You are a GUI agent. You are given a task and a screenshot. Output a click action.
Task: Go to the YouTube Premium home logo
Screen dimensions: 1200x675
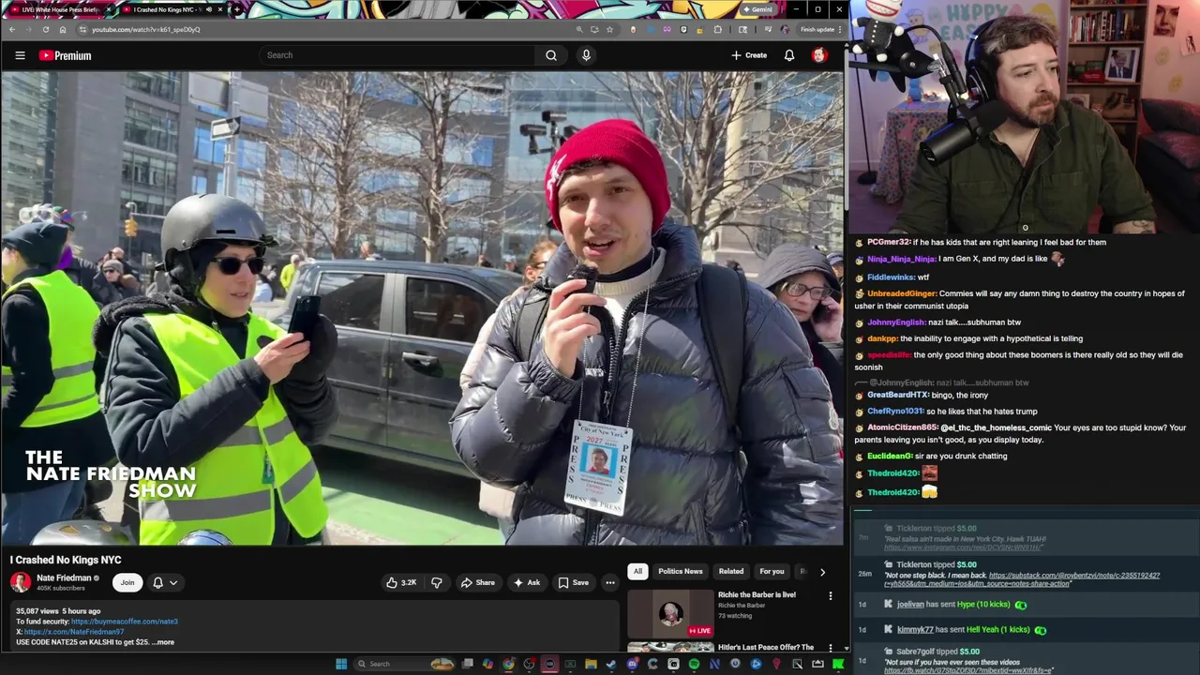(x=65, y=55)
